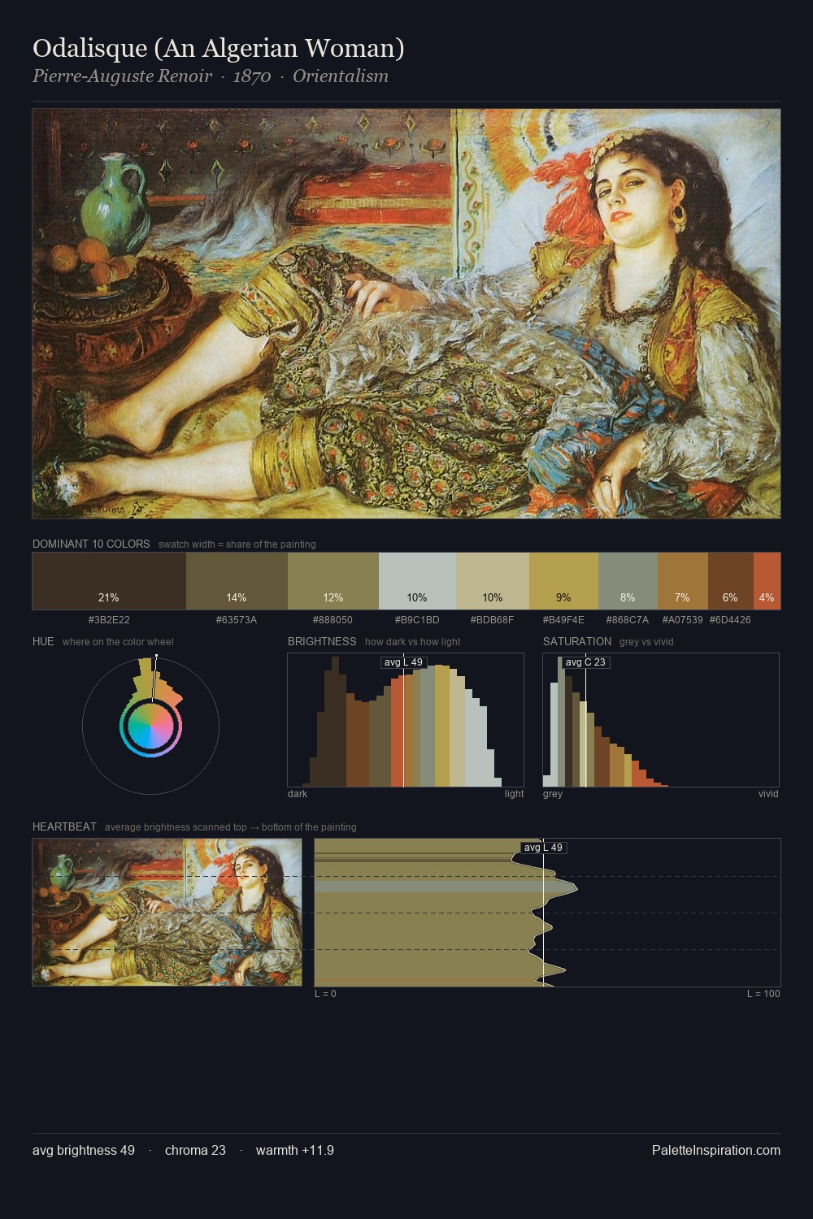
Task: Click hex code #A07539
Action: click(682, 620)
